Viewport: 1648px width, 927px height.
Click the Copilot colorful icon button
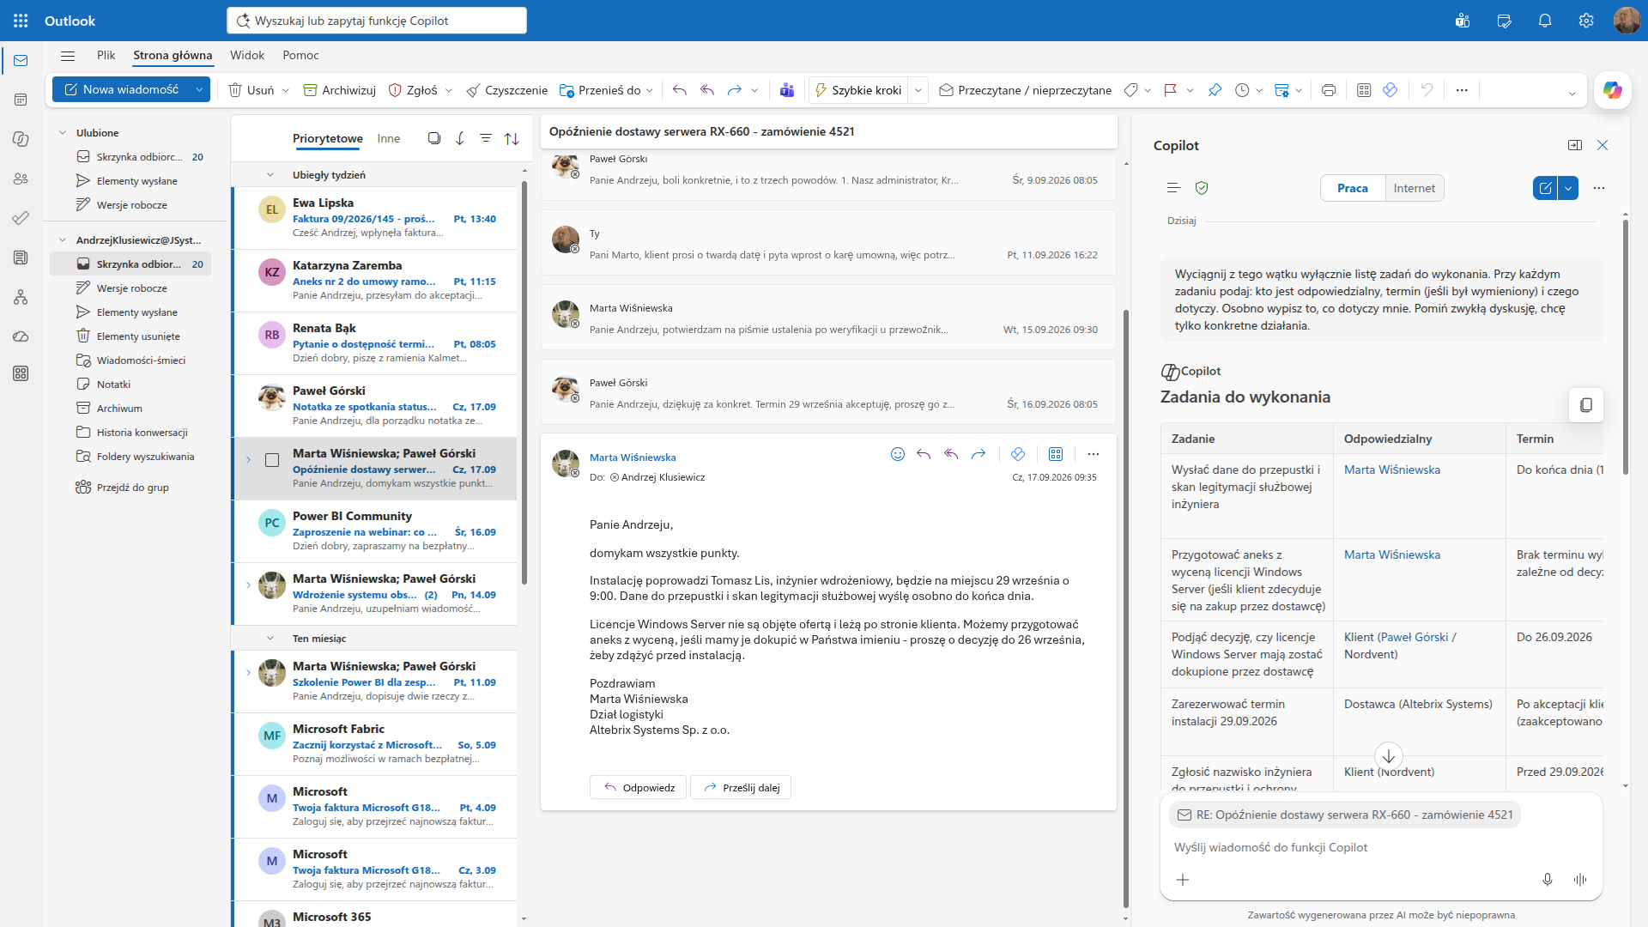point(1613,90)
